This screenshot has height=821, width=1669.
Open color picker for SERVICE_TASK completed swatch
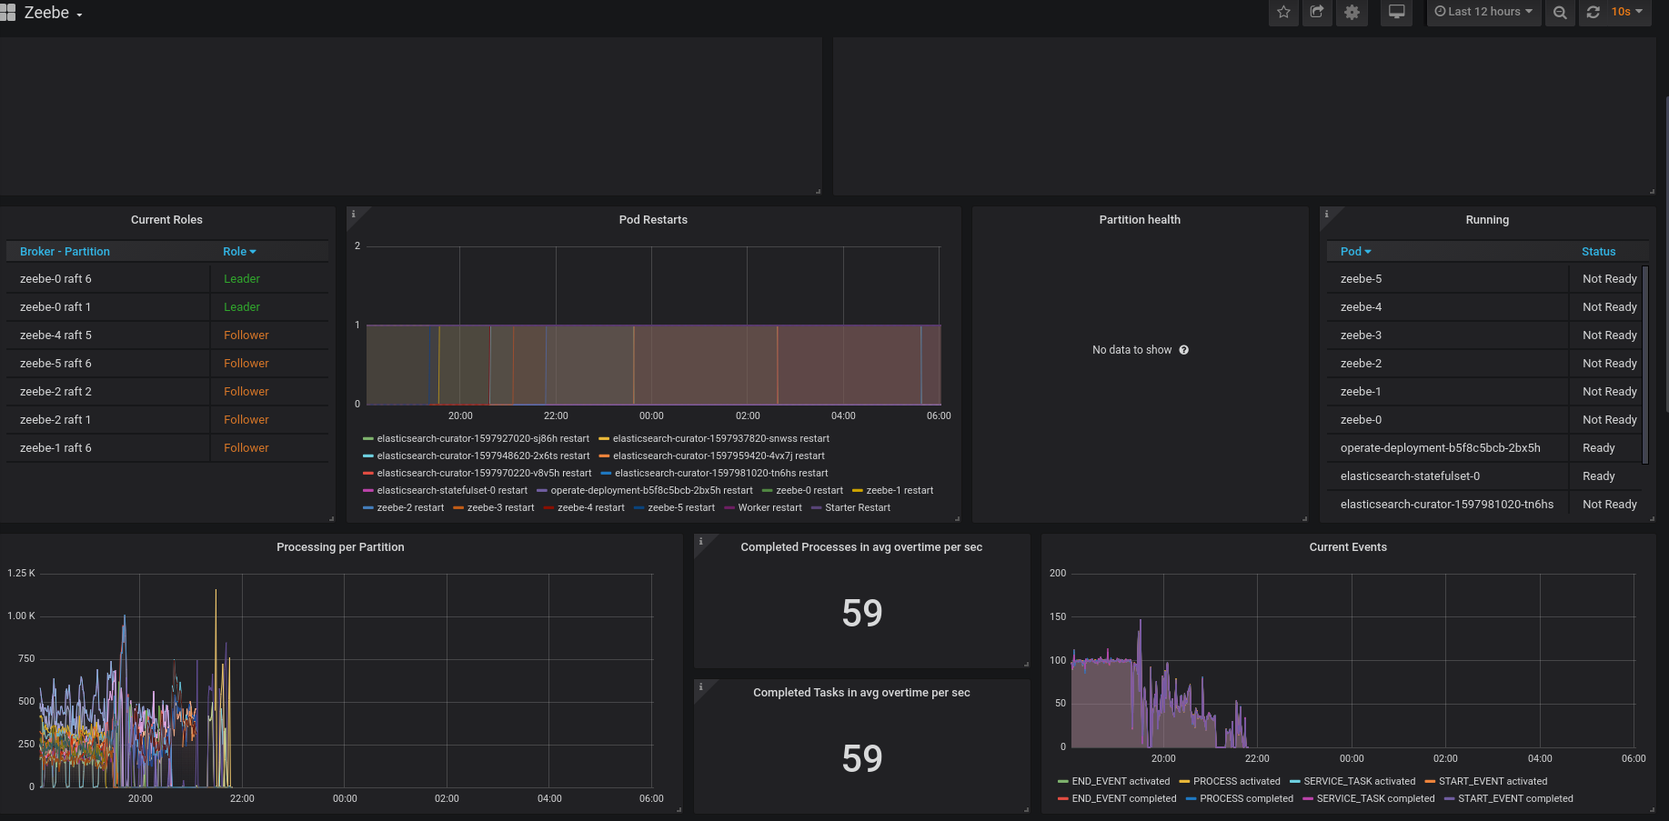pos(1307,799)
